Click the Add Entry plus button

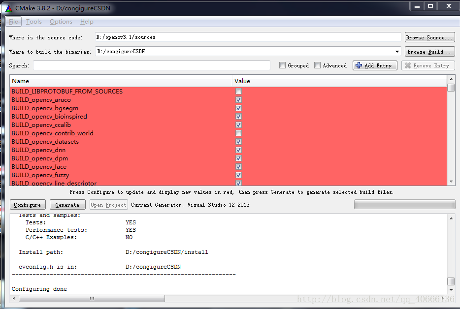point(375,65)
